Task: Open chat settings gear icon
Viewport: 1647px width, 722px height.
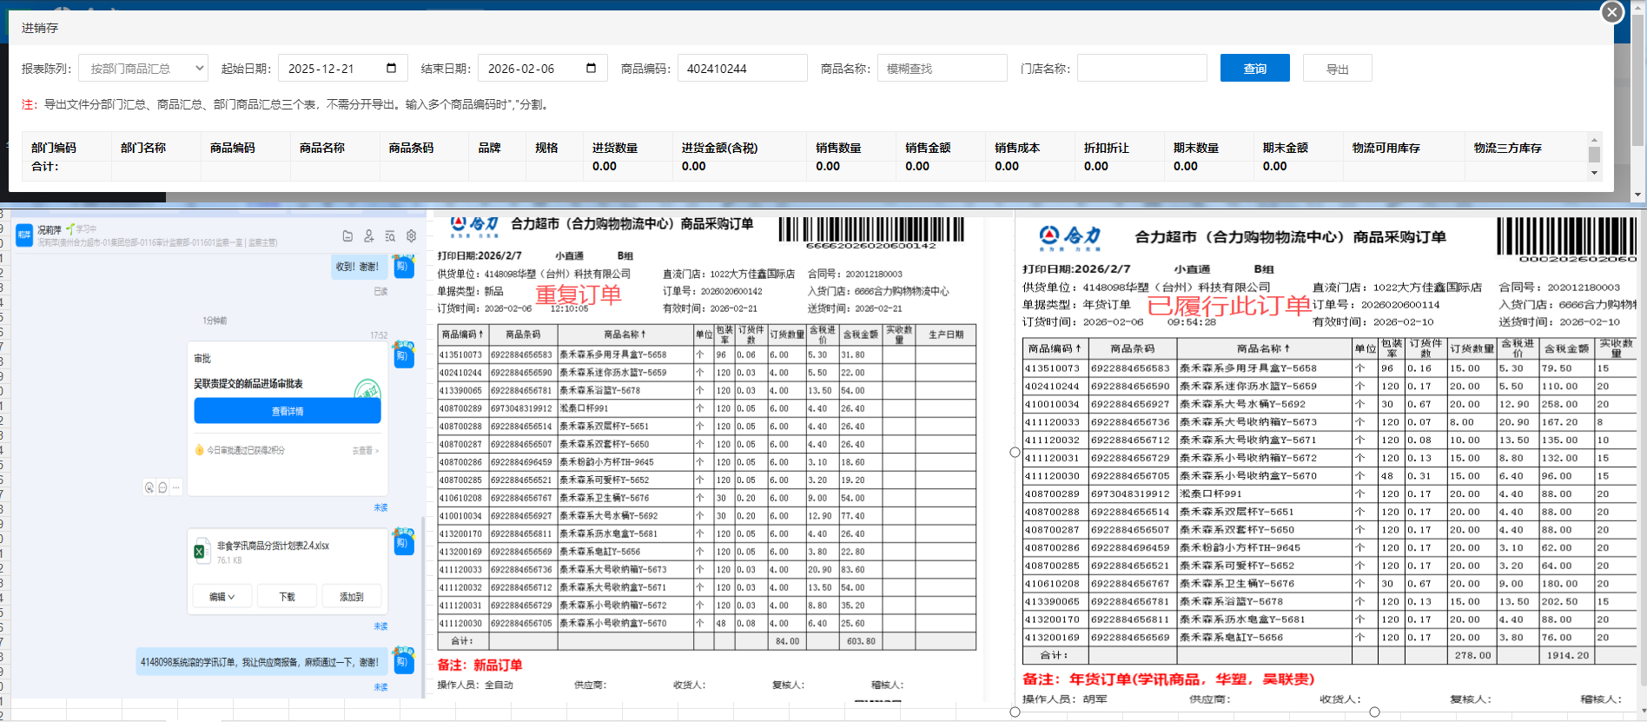Action: coord(411,235)
